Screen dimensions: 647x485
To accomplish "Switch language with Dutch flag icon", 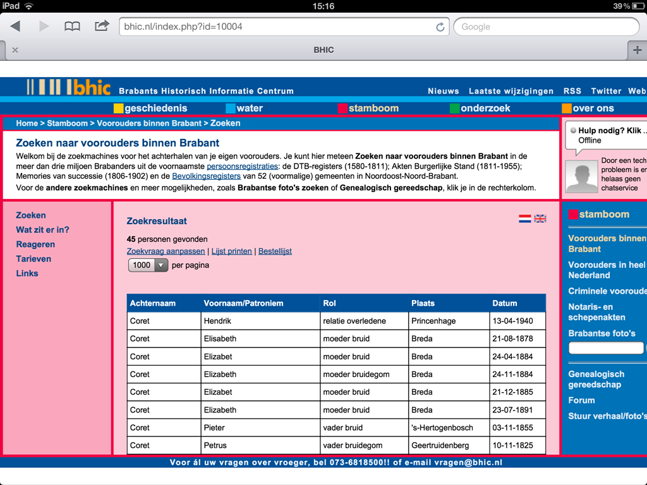I will [x=525, y=219].
